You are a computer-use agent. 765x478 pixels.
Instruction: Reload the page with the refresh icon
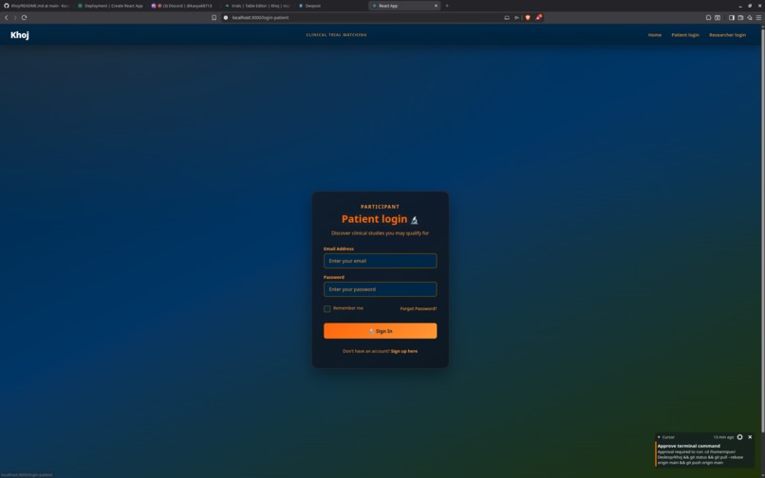[x=24, y=18]
